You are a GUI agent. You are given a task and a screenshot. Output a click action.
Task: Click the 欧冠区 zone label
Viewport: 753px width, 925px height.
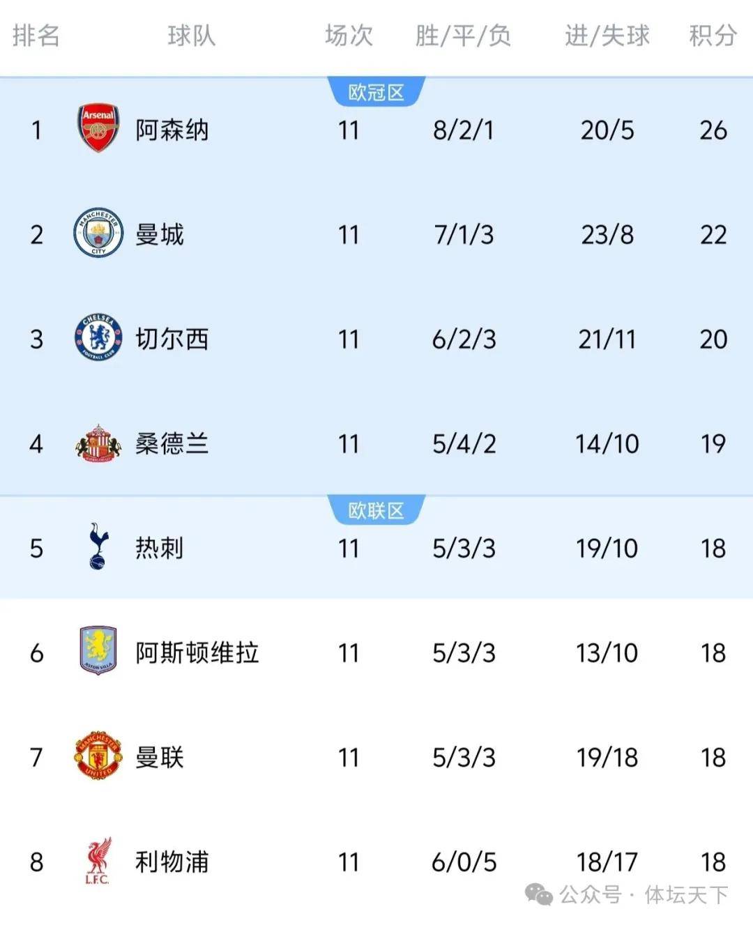[376, 93]
